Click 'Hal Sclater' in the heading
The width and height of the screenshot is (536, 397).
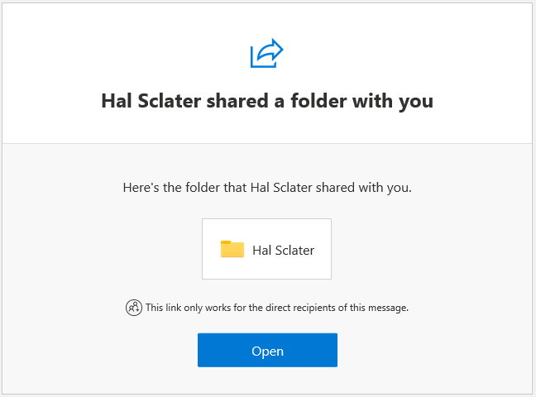151,101
